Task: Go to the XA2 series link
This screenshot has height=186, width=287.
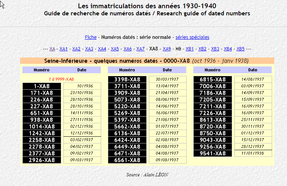Action: 77,49
